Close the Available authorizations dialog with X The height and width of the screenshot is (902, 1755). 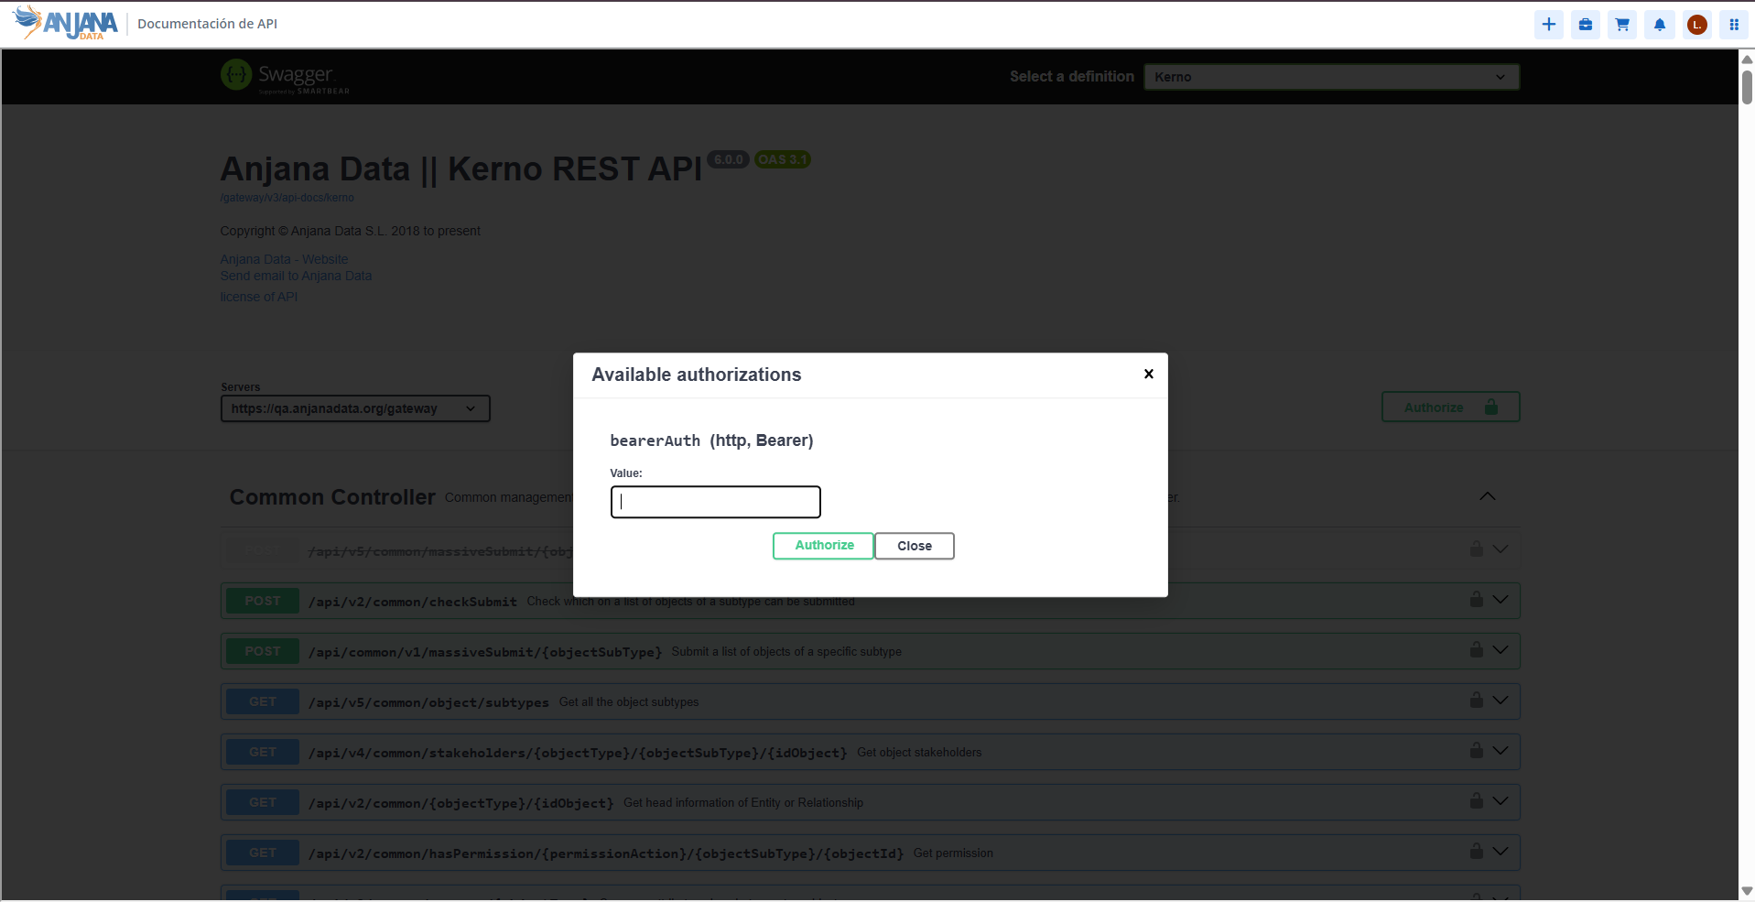click(x=1149, y=374)
